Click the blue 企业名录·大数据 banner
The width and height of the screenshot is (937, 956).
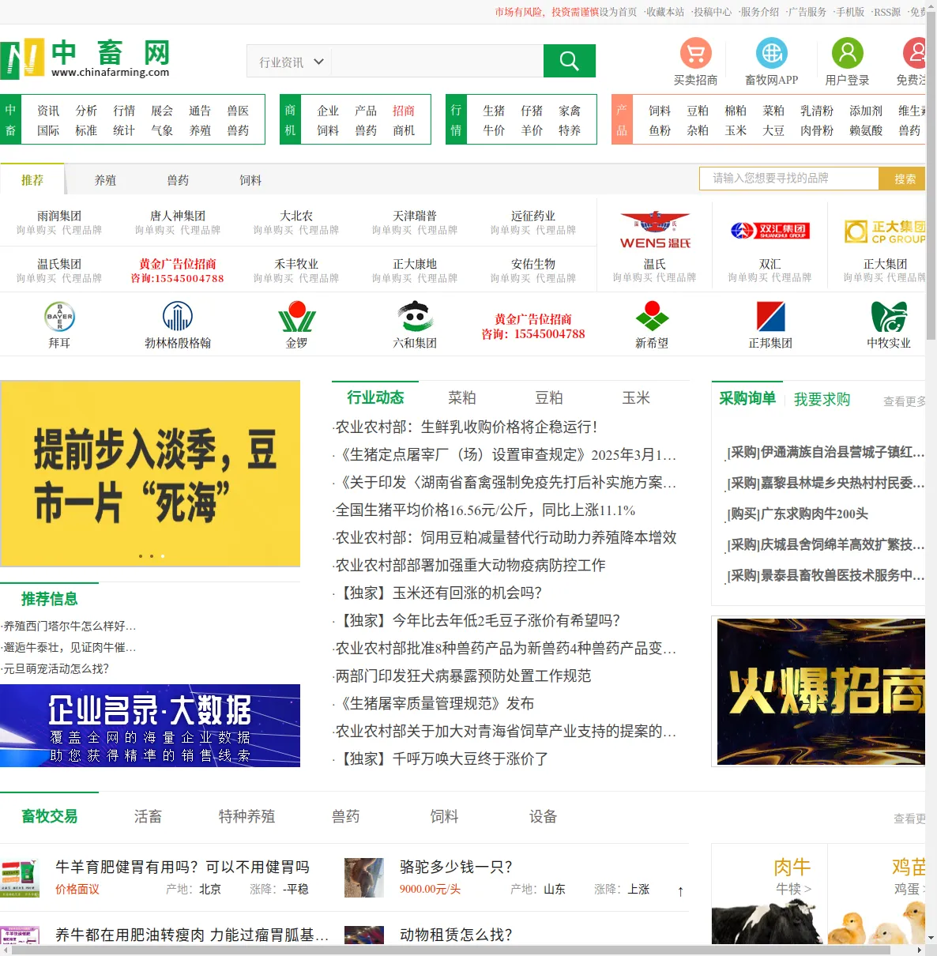pyautogui.click(x=150, y=725)
